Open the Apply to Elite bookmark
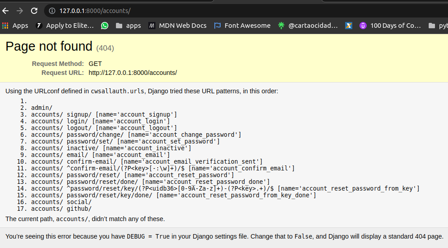 65,26
